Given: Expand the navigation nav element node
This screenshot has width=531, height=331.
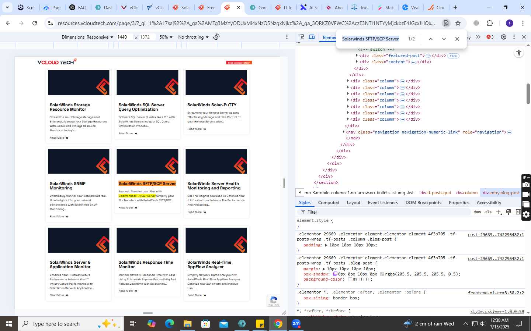Looking at the screenshot, I should pos(343,132).
